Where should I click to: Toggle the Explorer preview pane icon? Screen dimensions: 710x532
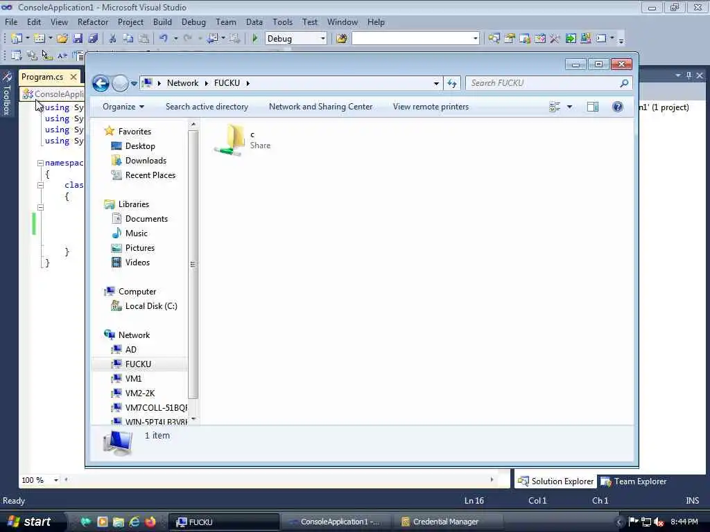pyautogui.click(x=593, y=107)
